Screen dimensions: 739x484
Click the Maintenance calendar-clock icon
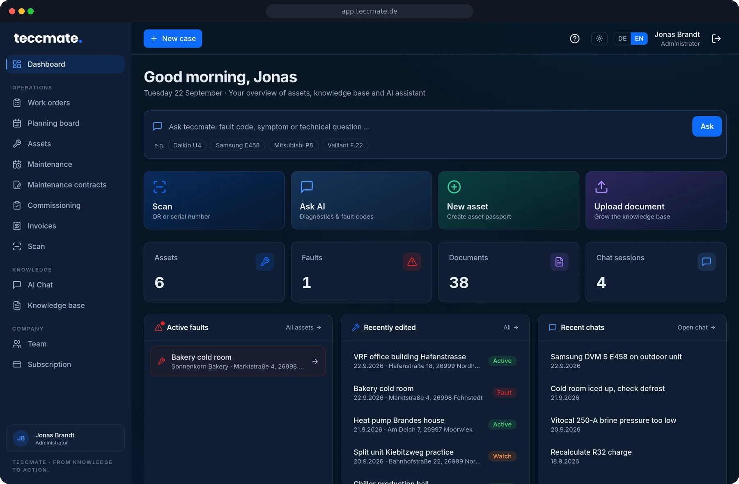click(x=17, y=164)
